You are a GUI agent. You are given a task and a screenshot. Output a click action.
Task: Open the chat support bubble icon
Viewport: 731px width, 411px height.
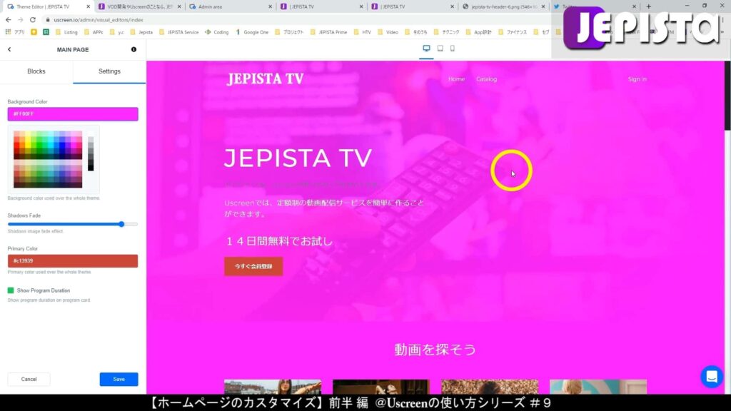coord(712,377)
